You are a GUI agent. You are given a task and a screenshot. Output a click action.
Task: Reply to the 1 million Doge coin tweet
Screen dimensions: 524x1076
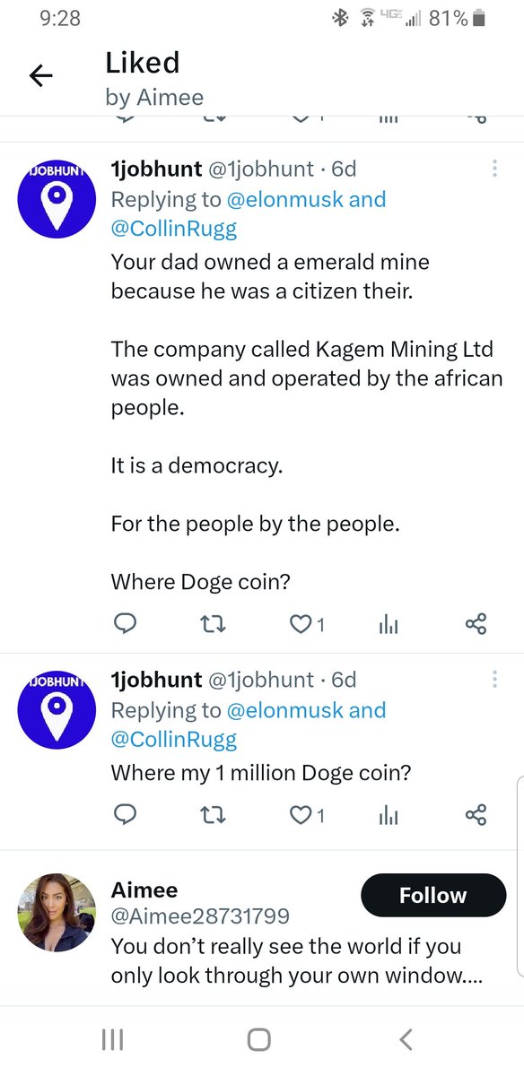click(x=126, y=814)
